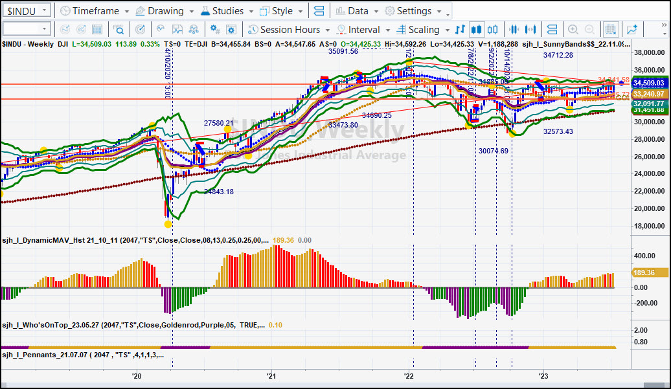Click the radar target icon
Viewport: 671px width, 389px height.
click(140, 30)
